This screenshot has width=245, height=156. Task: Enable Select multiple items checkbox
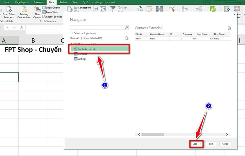[x=71, y=33]
